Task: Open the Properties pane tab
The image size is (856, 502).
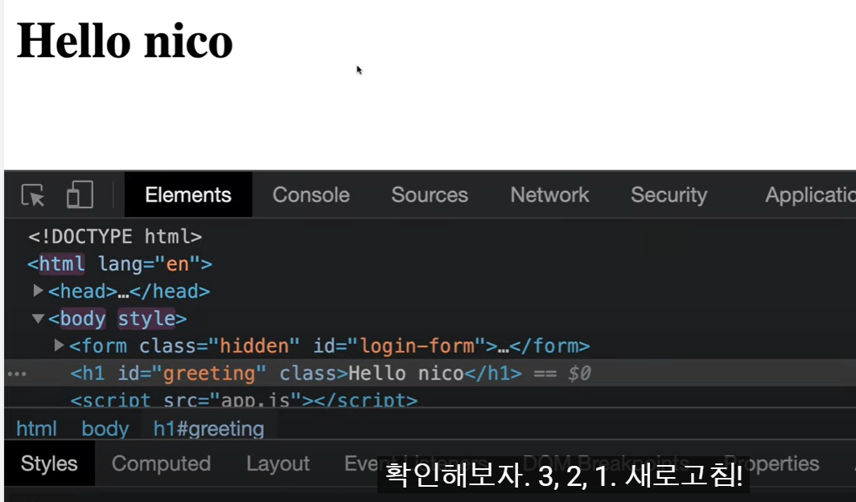Action: [771, 463]
